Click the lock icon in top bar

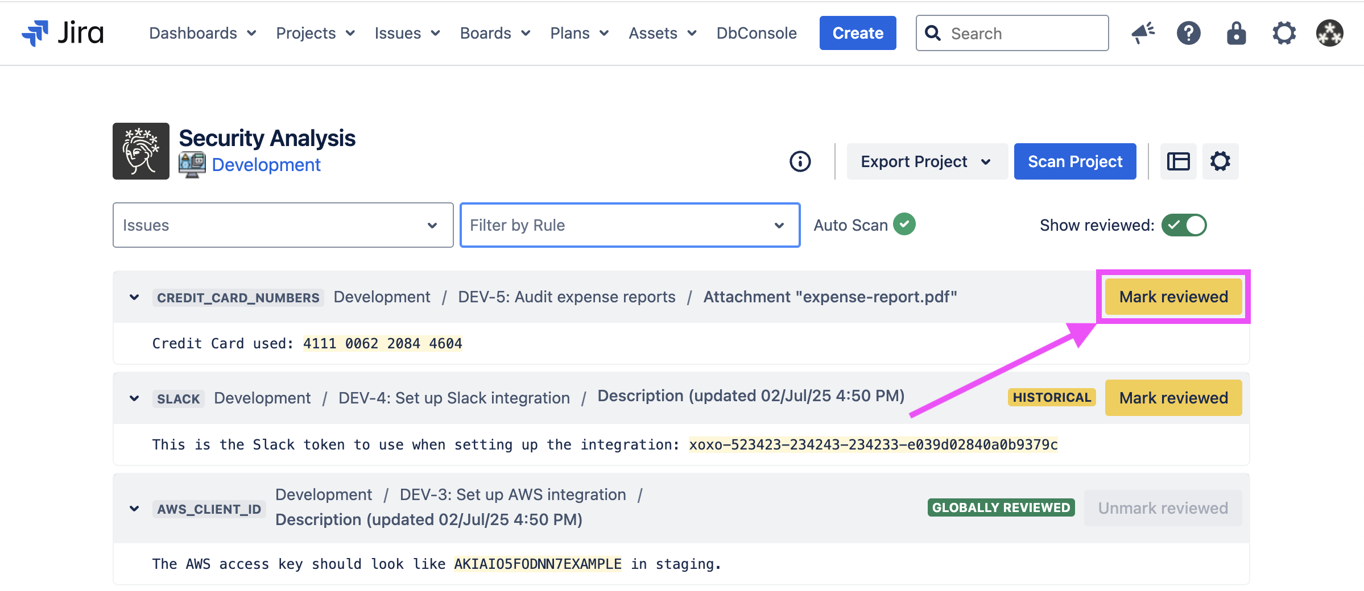click(1236, 33)
